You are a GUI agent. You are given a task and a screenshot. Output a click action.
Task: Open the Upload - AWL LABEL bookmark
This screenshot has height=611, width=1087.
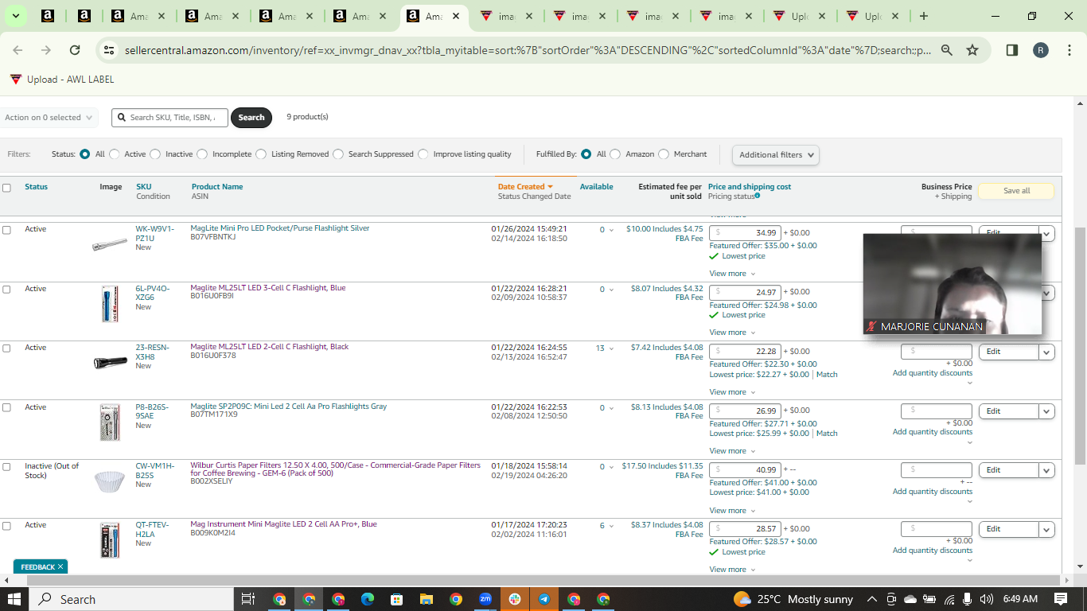click(x=62, y=80)
